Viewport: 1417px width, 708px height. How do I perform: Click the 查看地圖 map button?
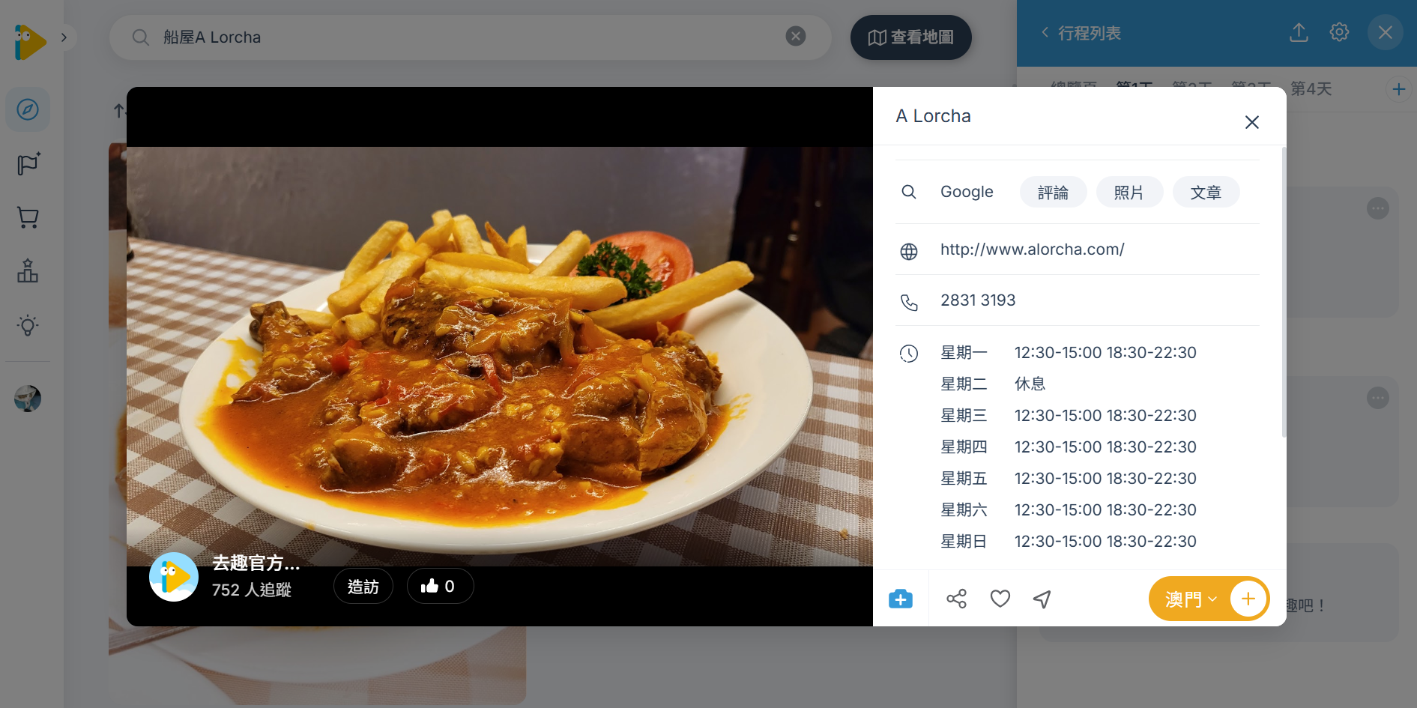(910, 37)
